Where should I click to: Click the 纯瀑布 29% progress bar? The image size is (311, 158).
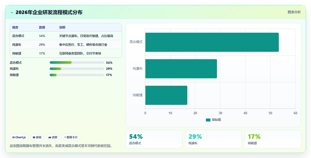[x=77, y=69]
